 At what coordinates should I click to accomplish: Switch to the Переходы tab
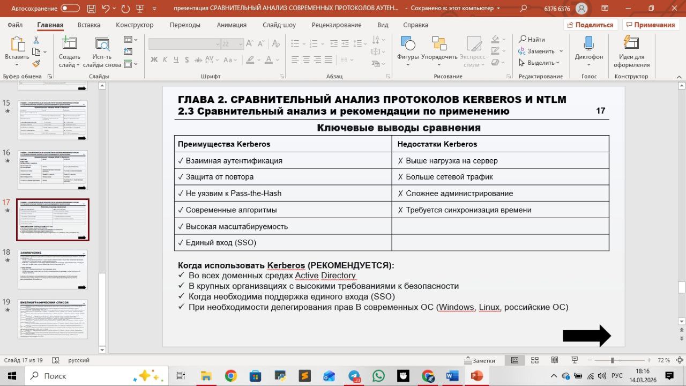click(185, 25)
